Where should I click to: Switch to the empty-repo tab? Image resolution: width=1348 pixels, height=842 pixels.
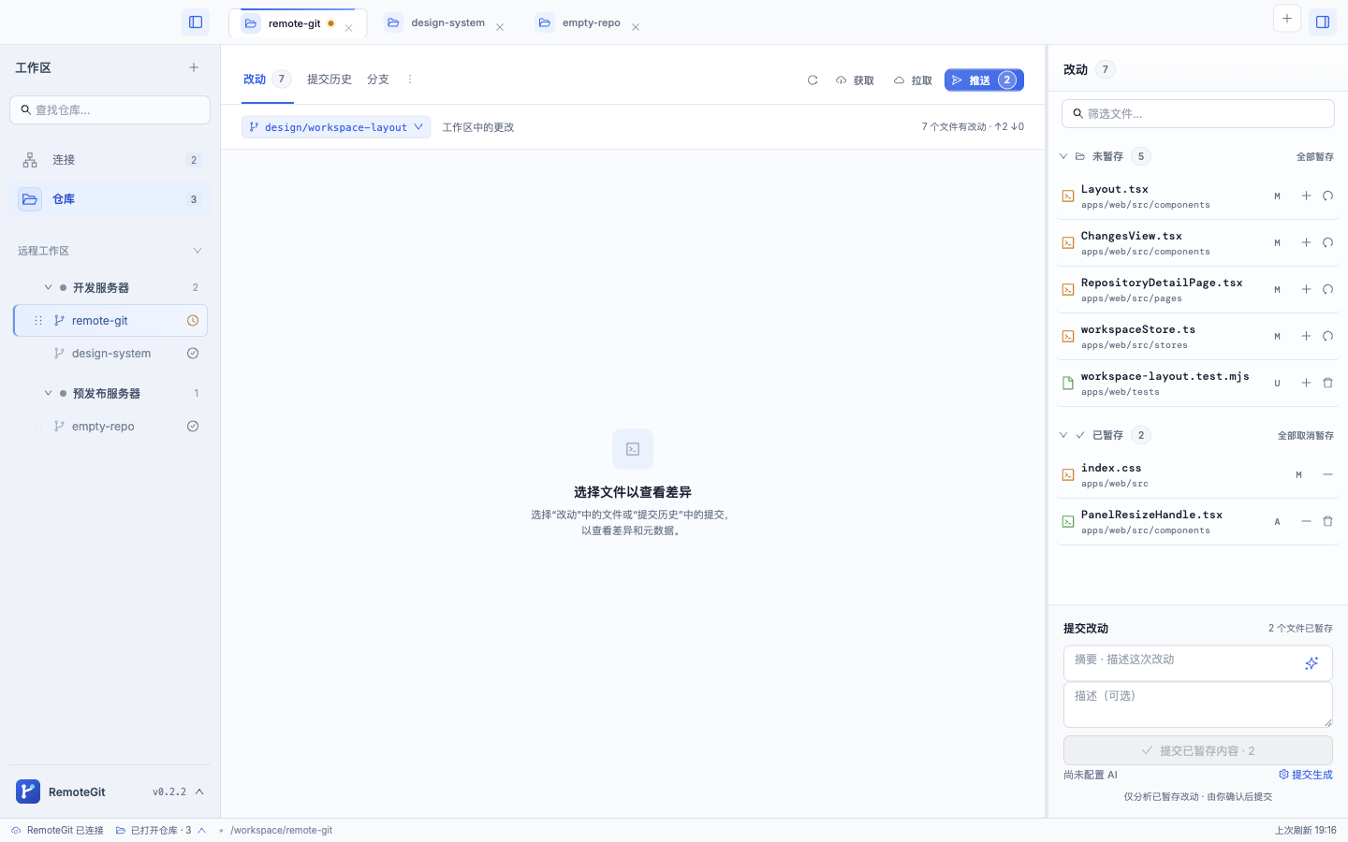(591, 23)
